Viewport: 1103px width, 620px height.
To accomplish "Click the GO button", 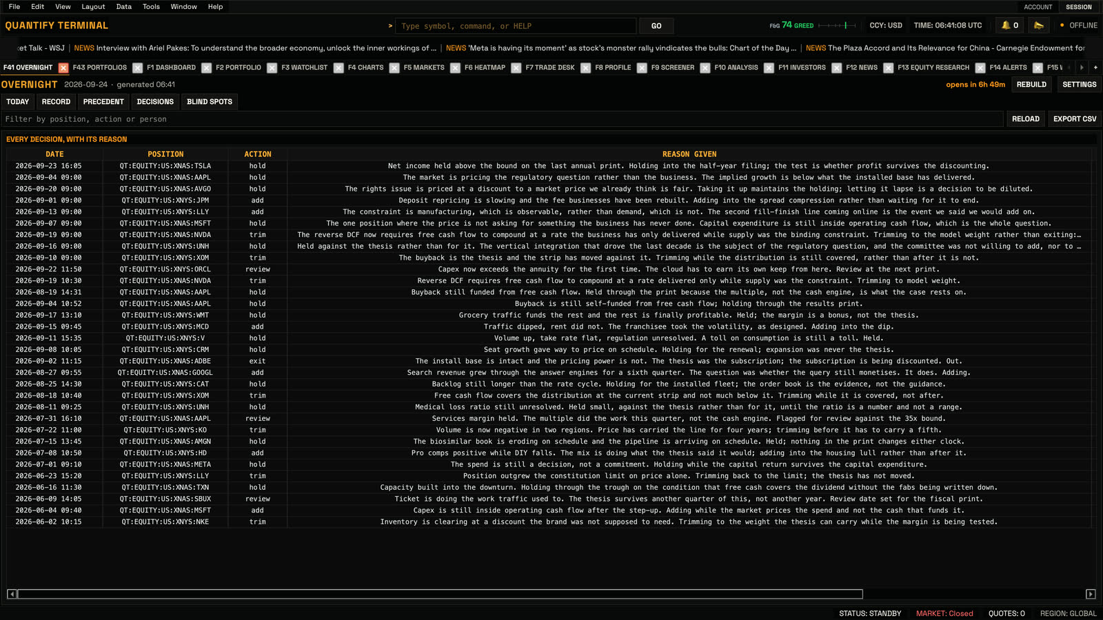I will (x=656, y=26).
